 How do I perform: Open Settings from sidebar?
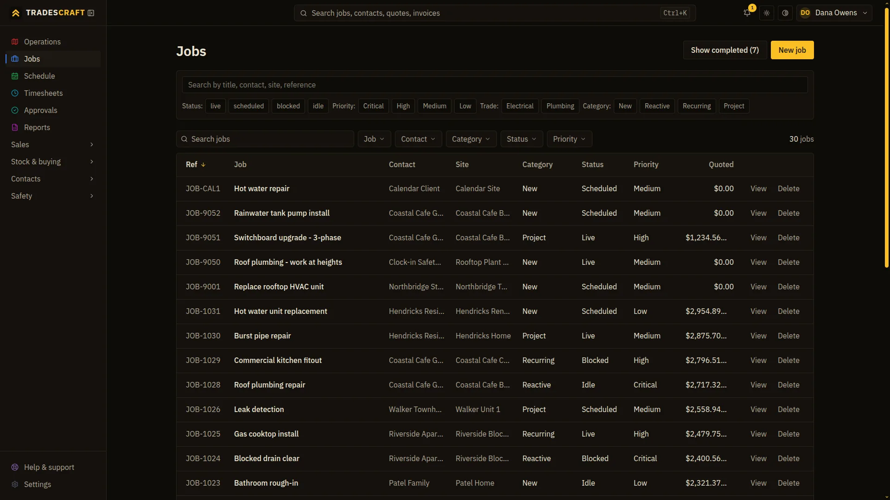point(53,484)
